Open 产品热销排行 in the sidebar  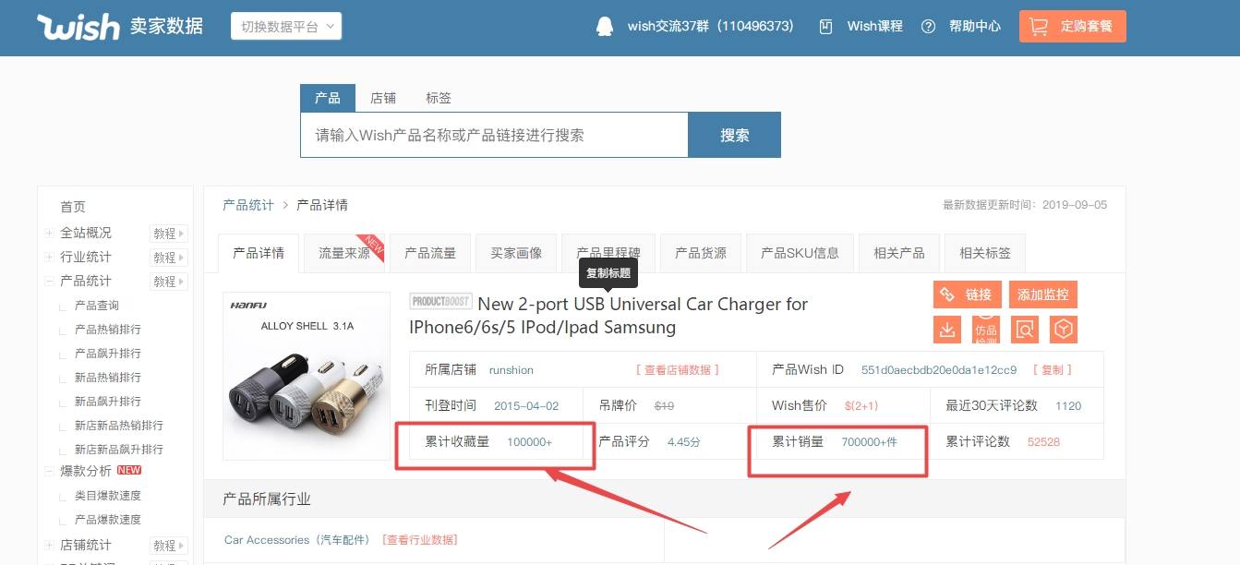point(108,330)
